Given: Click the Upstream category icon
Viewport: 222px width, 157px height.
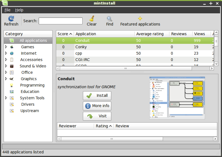Looking at the screenshot, I should pos(12,111).
